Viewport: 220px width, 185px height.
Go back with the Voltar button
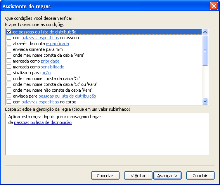click(138, 175)
